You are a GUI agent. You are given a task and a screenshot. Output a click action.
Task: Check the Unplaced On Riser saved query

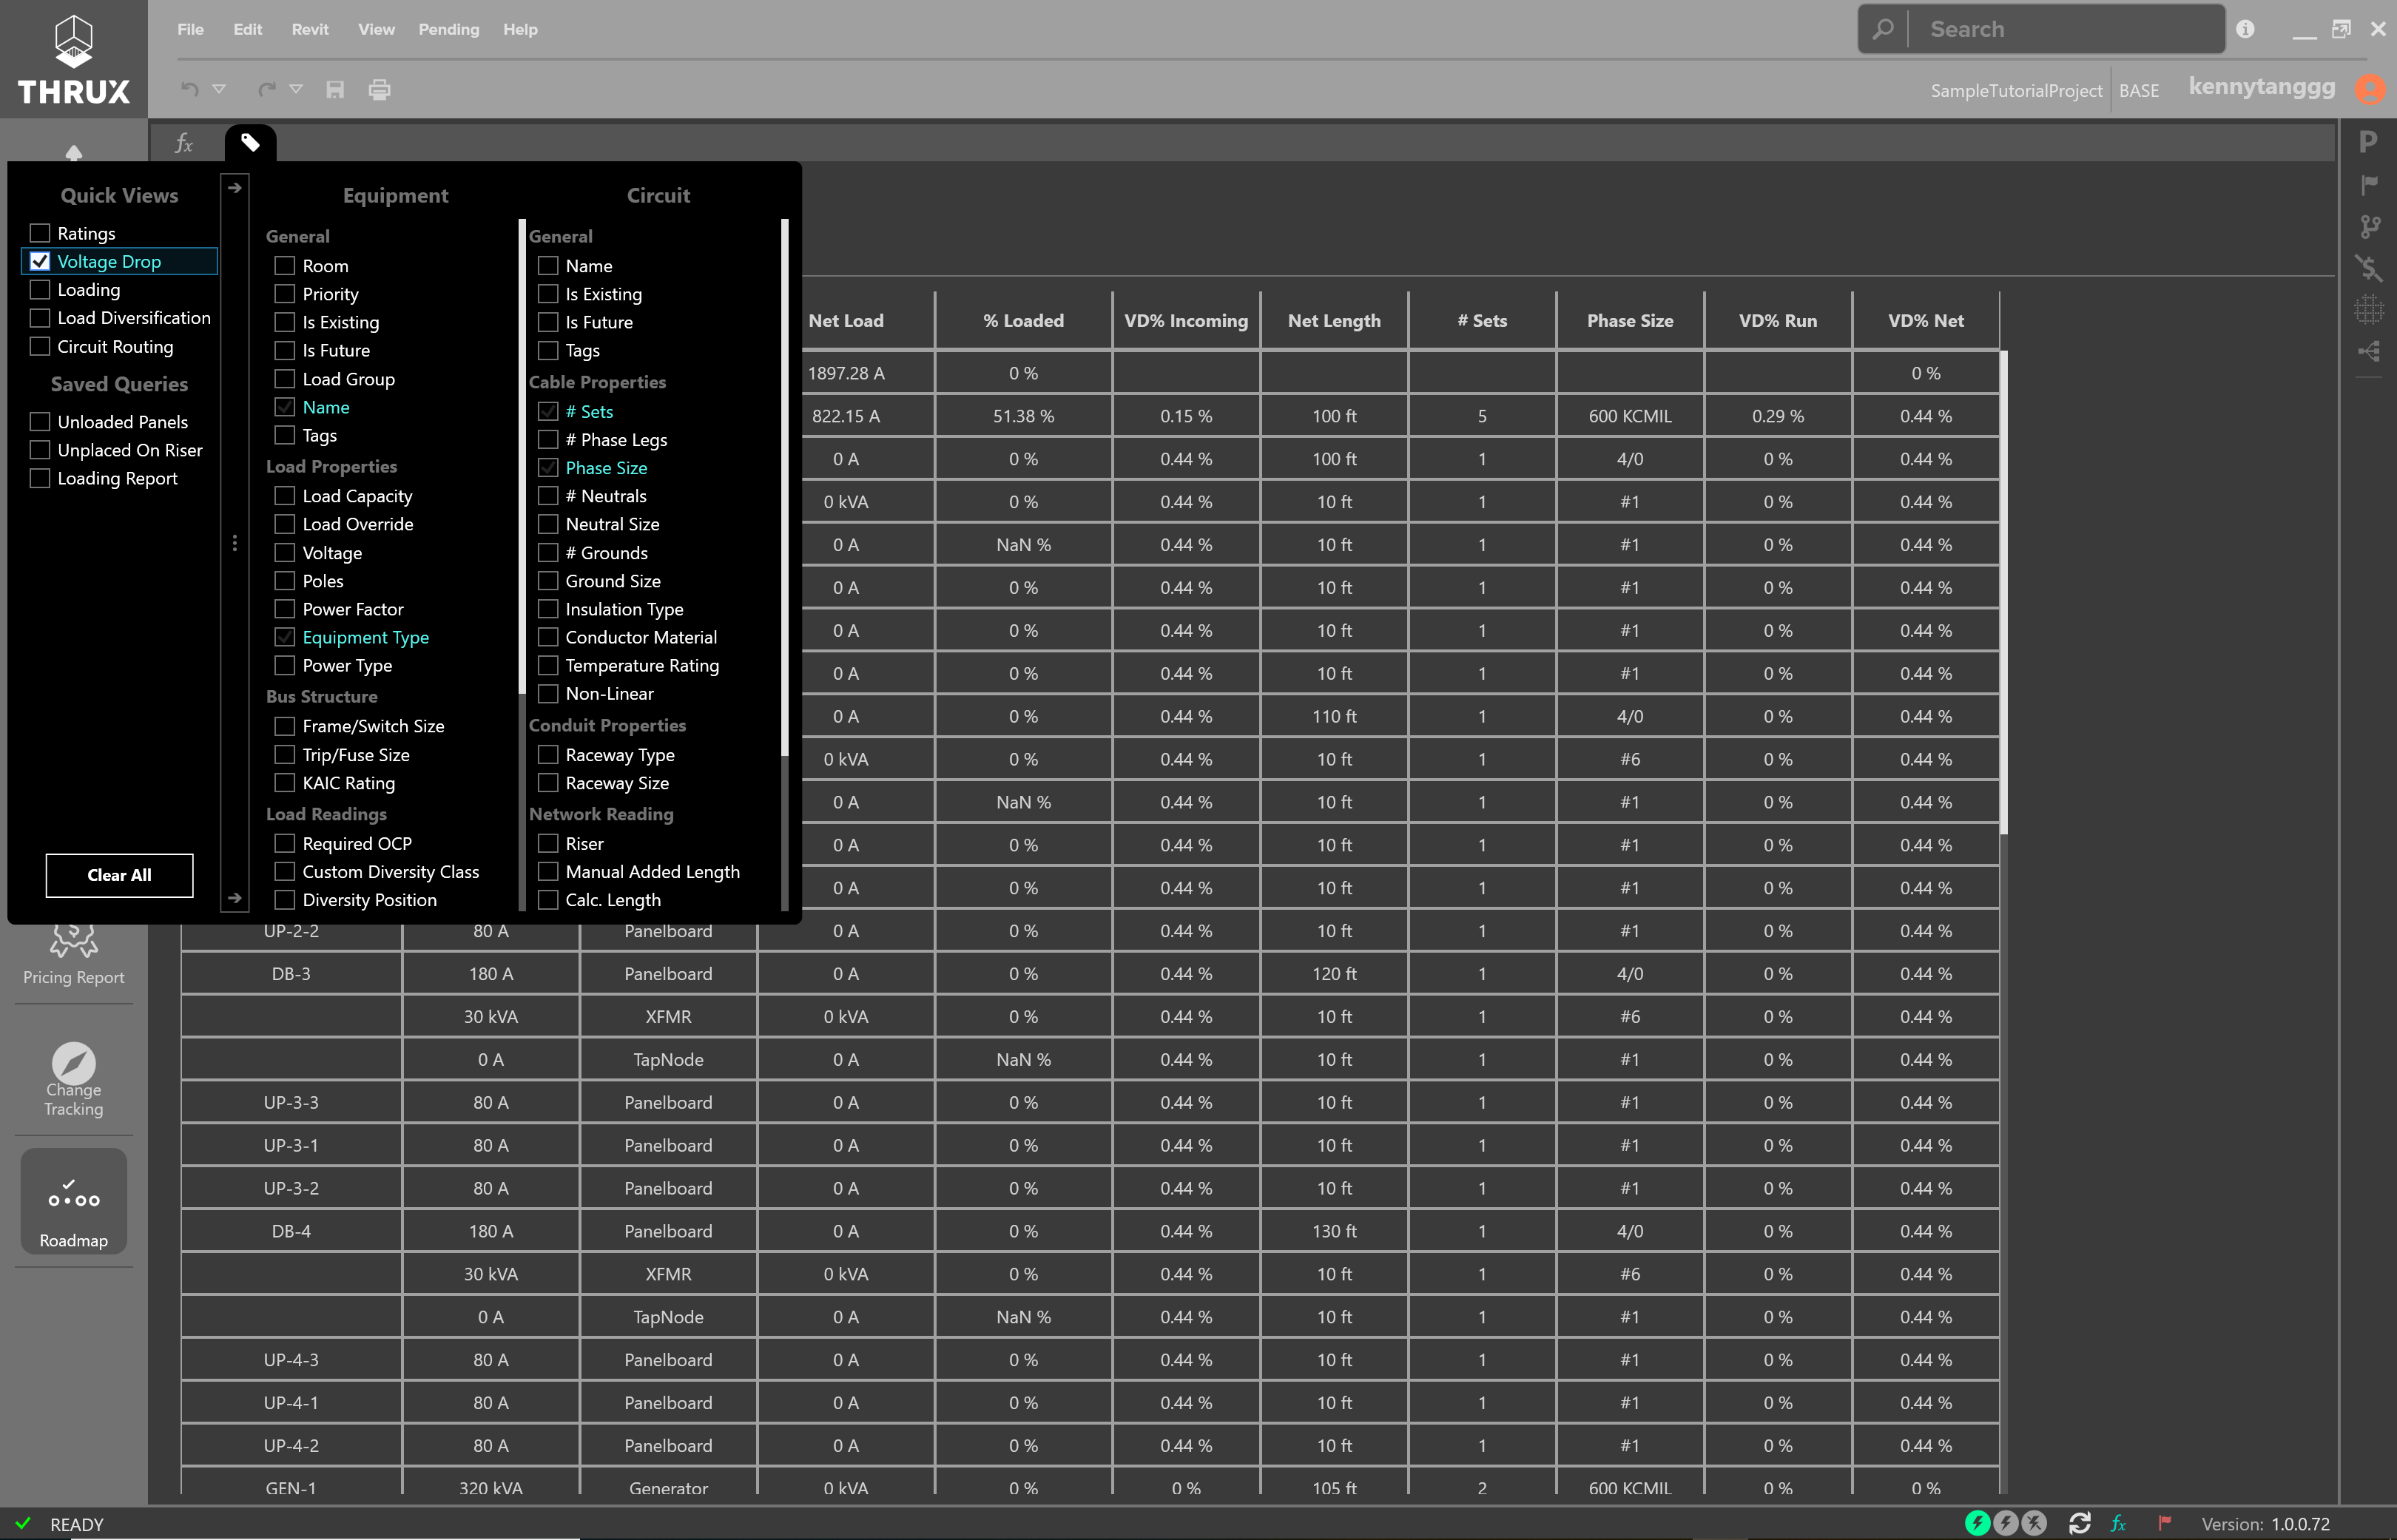(40, 449)
